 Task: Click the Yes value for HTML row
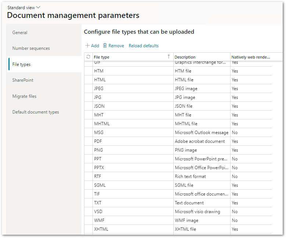(235, 80)
